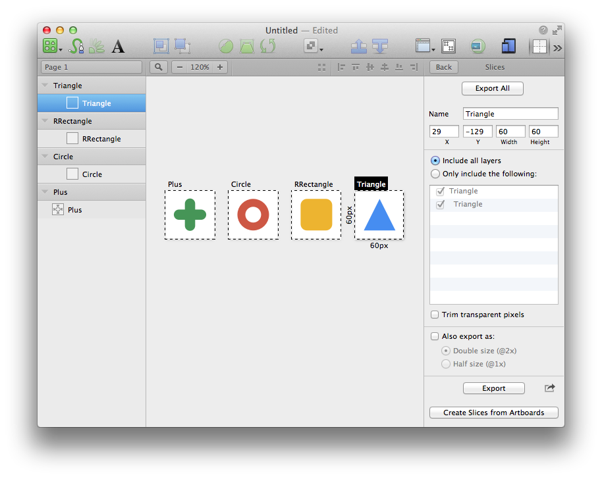The height and width of the screenshot is (479, 602).
Task: Toggle first Triangle checkbox in list
Action: [441, 191]
